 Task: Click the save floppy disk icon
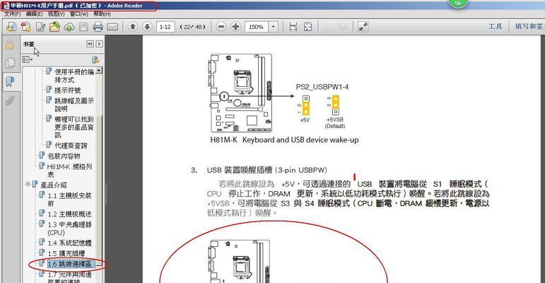point(83,27)
